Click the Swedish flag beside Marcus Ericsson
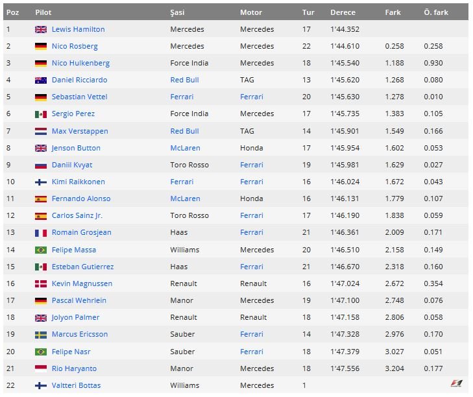 pos(41,334)
